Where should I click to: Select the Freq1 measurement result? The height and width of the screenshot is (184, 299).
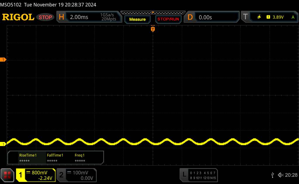[x=80, y=158]
